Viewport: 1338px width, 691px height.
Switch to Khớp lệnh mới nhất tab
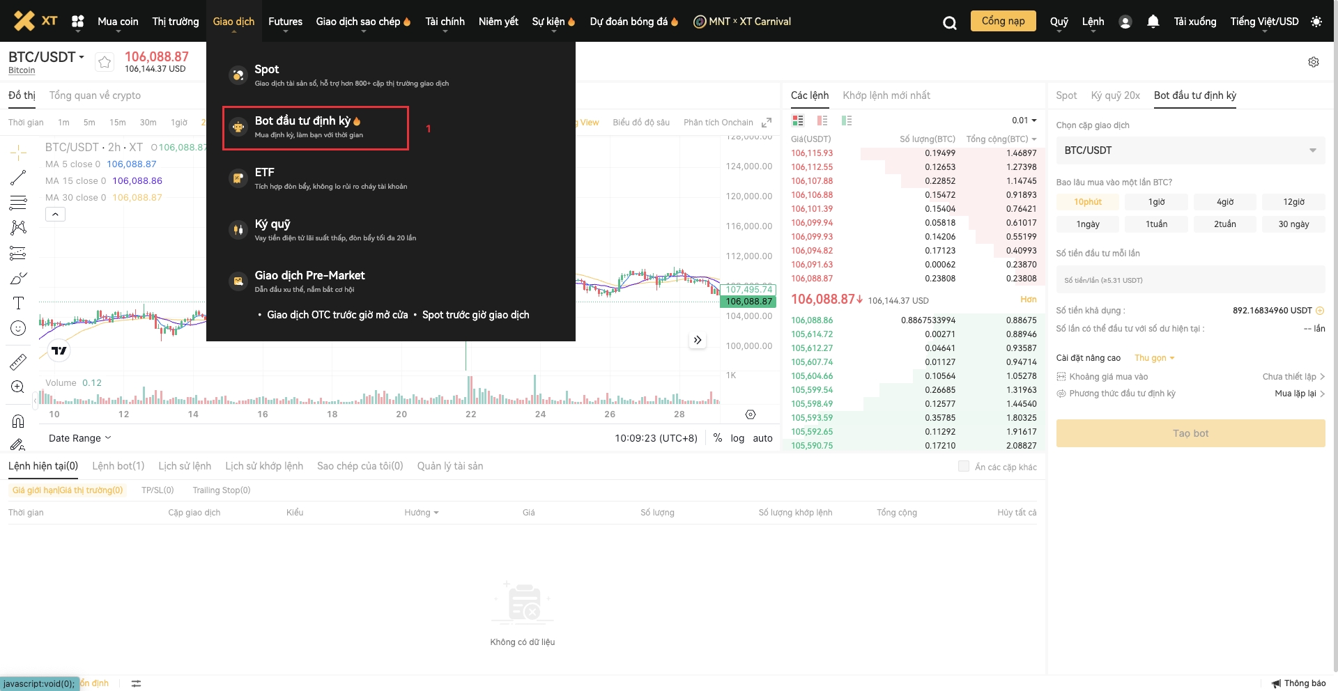(x=886, y=95)
